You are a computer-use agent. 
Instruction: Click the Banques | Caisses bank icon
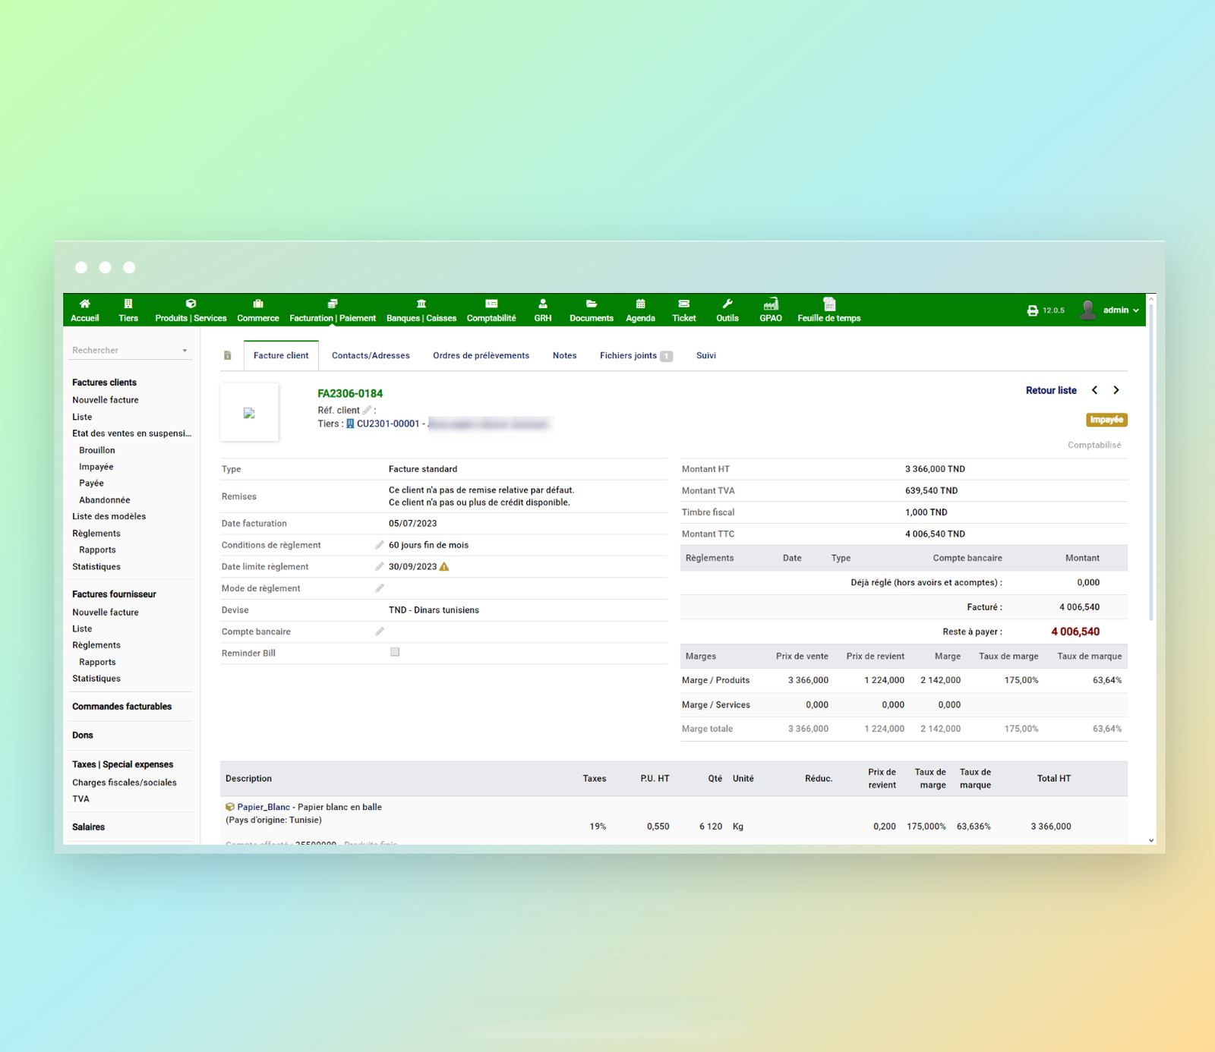pos(421,304)
